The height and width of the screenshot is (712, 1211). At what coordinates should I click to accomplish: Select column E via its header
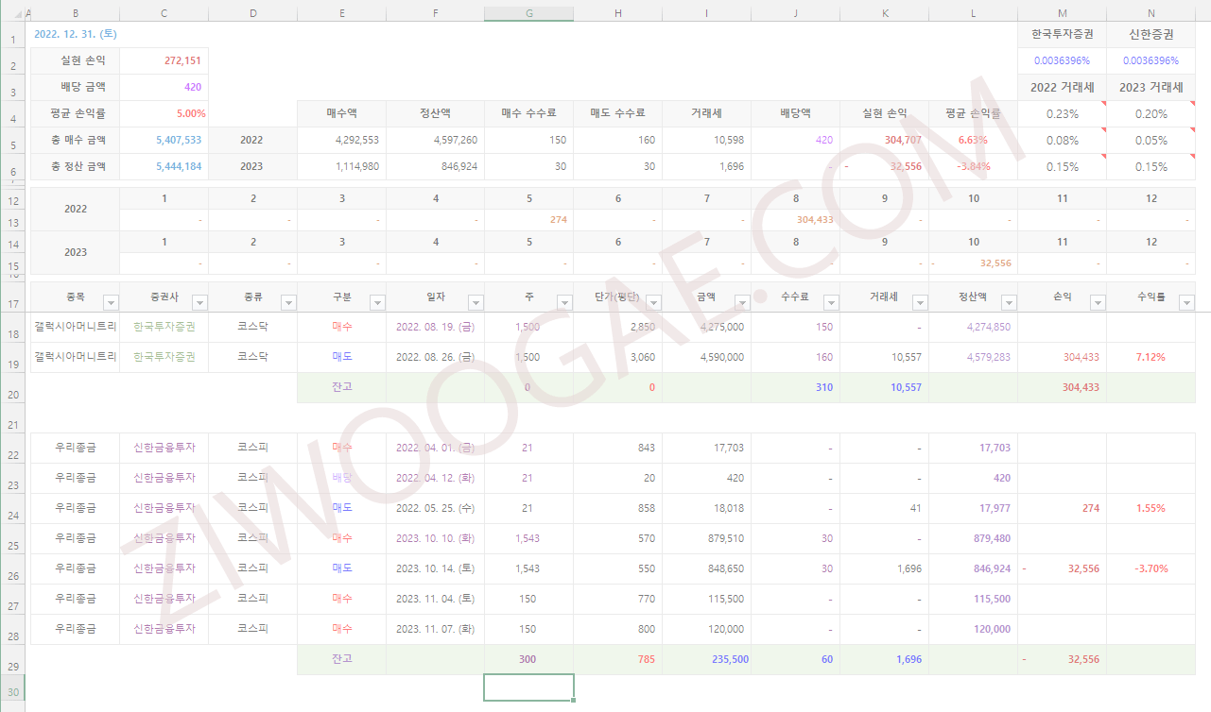341,14
